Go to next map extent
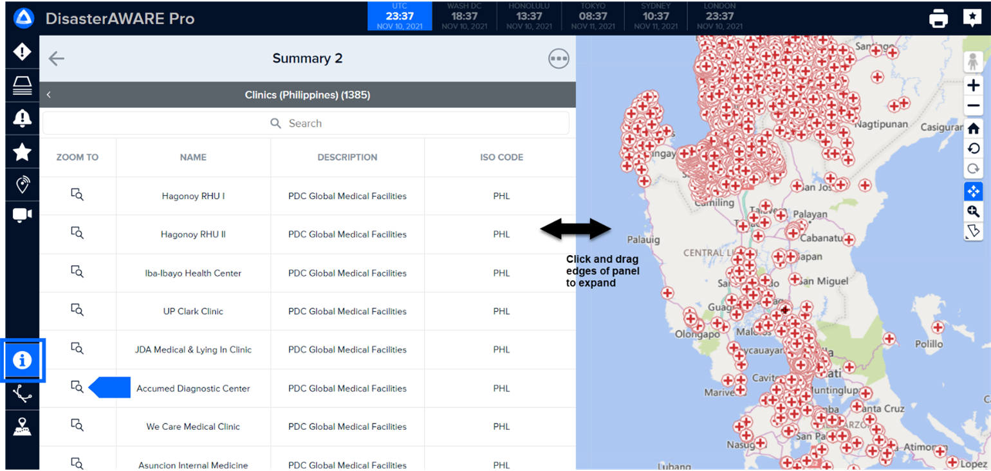991x471 pixels. pos(973,169)
